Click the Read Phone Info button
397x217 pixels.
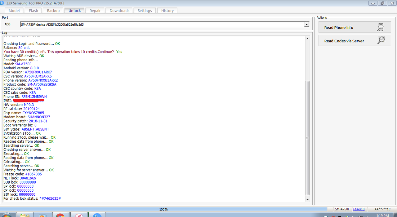coord(355,28)
